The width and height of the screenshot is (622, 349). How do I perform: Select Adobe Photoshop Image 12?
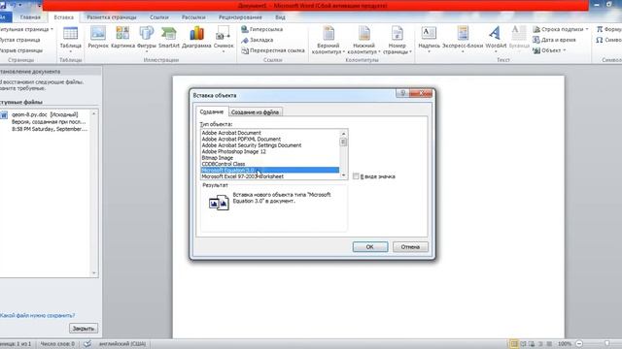270,151
